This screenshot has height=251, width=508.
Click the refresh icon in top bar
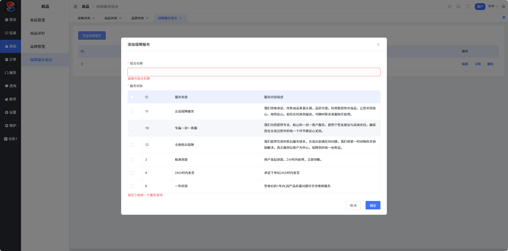click(450, 7)
